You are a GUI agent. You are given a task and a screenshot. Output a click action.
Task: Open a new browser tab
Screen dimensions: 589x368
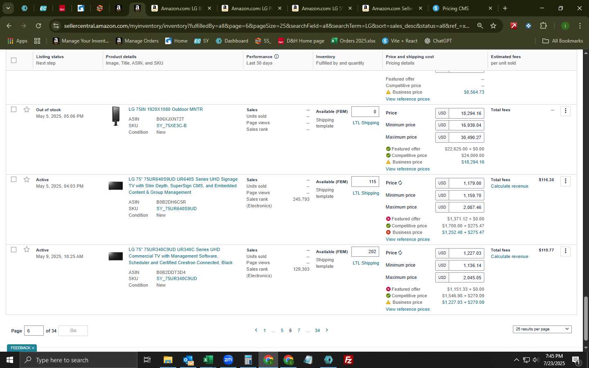coord(505,8)
